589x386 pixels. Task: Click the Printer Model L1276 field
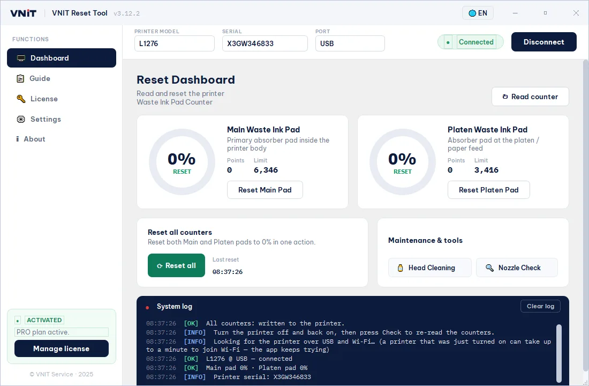point(175,43)
